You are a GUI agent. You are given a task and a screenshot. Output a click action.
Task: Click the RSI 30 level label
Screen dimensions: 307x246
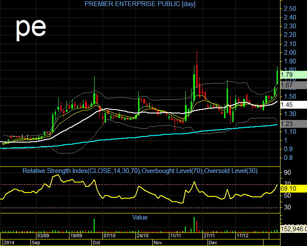[287, 207]
